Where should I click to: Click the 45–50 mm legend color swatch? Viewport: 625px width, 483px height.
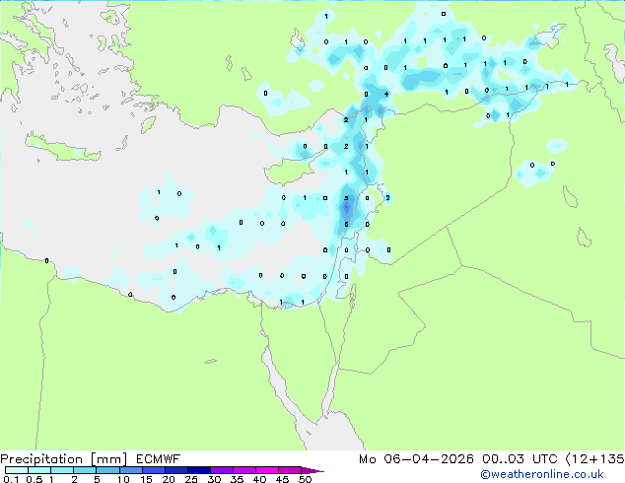pos(290,470)
